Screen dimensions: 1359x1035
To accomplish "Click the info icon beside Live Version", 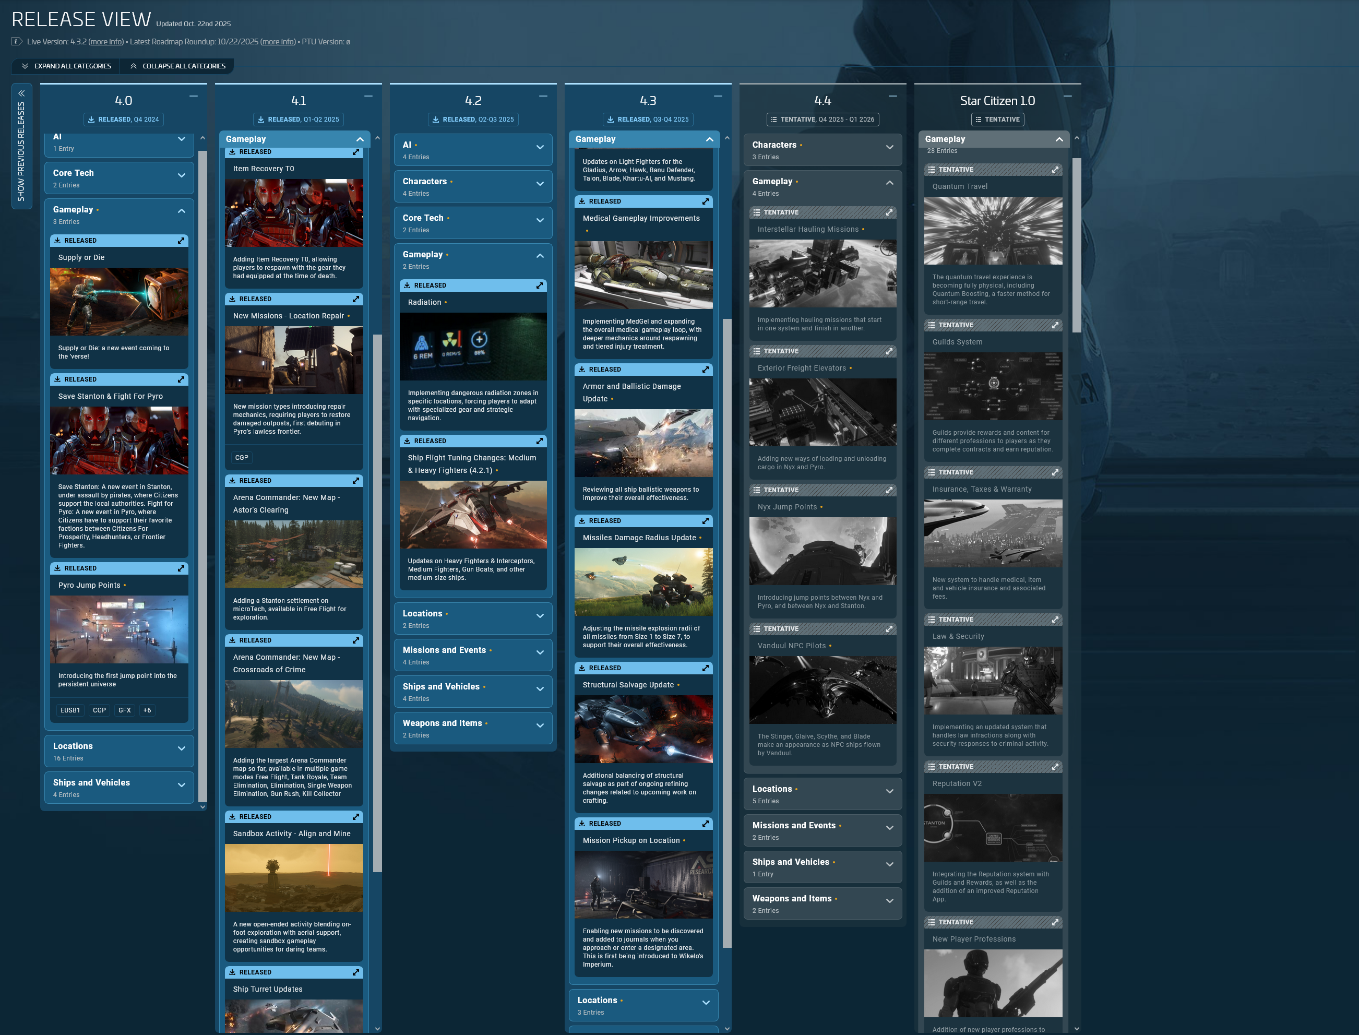I will 17,42.
